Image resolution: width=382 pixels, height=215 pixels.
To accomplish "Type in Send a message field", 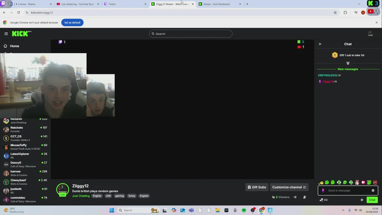I will point(348,191).
